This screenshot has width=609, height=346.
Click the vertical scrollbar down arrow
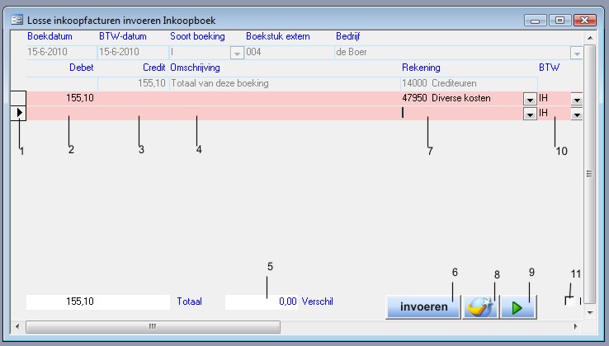click(x=588, y=313)
